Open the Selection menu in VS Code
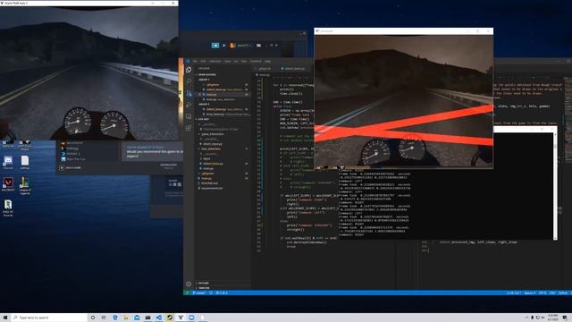Image resolution: width=572 pixels, height=322 pixels. click(x=215, y=62)
